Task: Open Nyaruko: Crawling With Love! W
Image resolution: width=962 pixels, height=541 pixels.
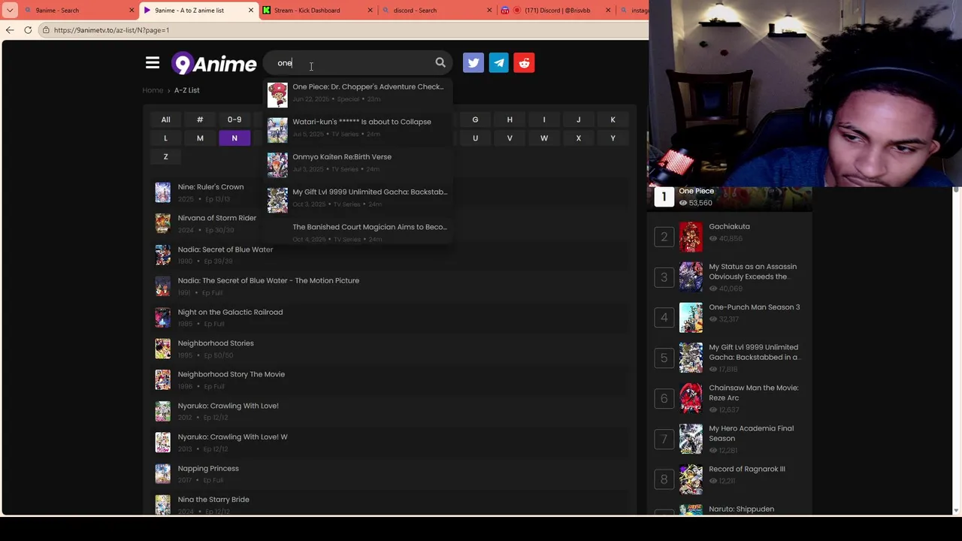Action: 232,437
